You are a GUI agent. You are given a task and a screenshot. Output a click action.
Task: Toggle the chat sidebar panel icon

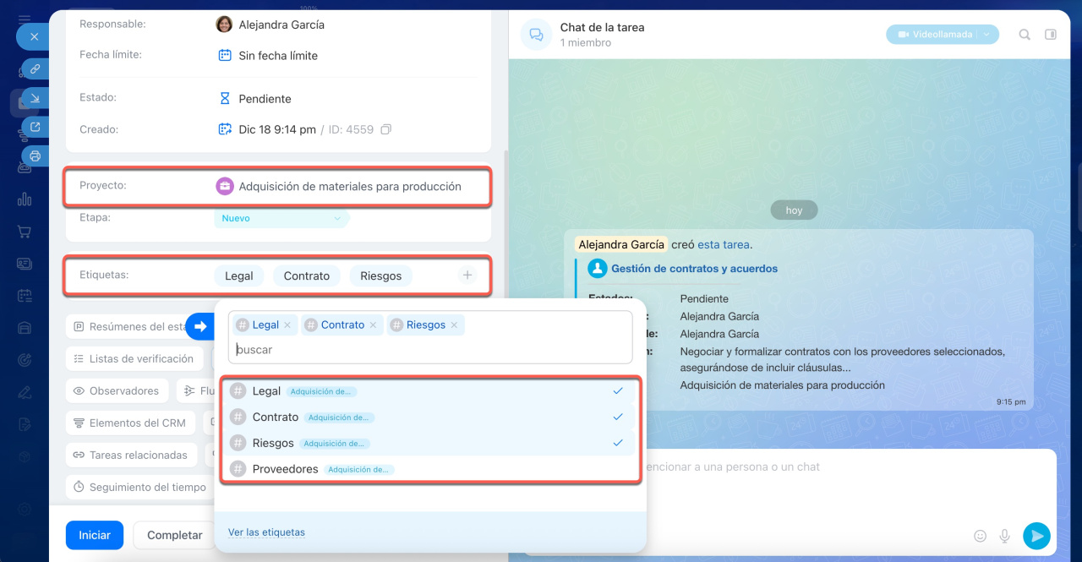(1051, 35)
